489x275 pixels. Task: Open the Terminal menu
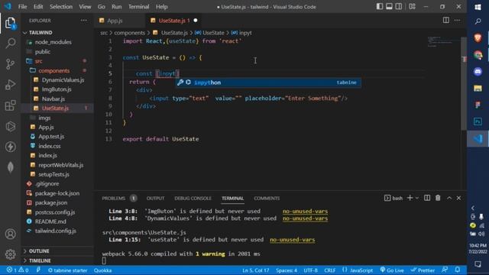click(139, 7)
